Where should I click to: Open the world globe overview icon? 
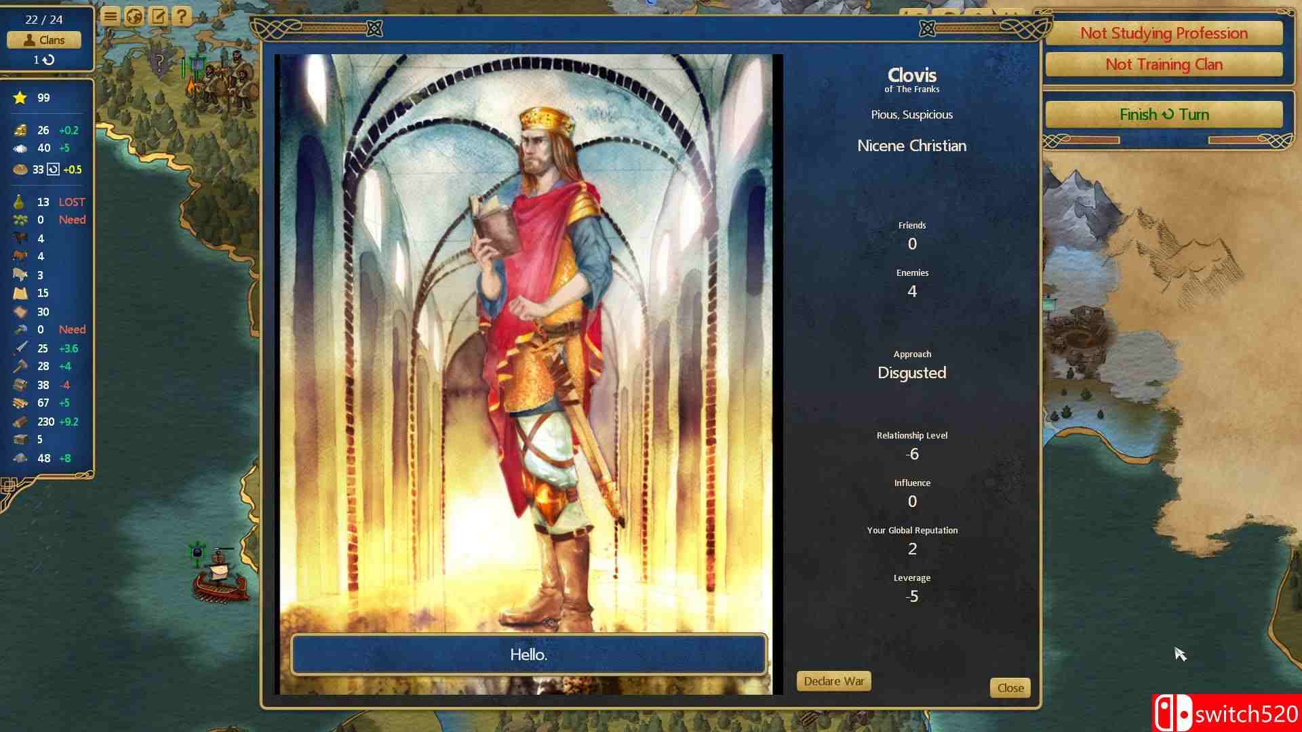[134, 16]
